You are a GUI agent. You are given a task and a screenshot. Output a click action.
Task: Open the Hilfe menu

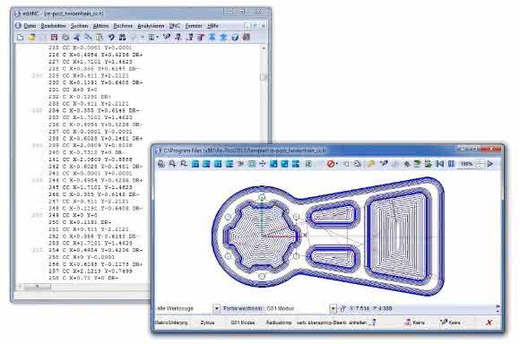pyautogui.click(x=212, y=26)
